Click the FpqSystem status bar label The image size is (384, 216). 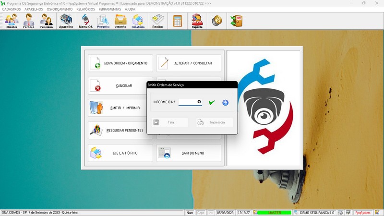click(x=363, y=213)
